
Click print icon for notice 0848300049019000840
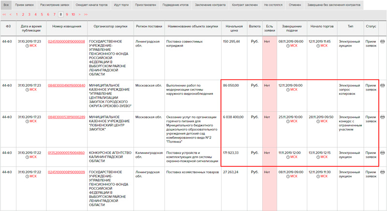(382, 85)
